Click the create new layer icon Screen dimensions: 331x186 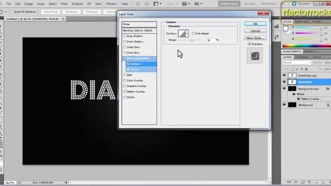[x=323, y=182]
